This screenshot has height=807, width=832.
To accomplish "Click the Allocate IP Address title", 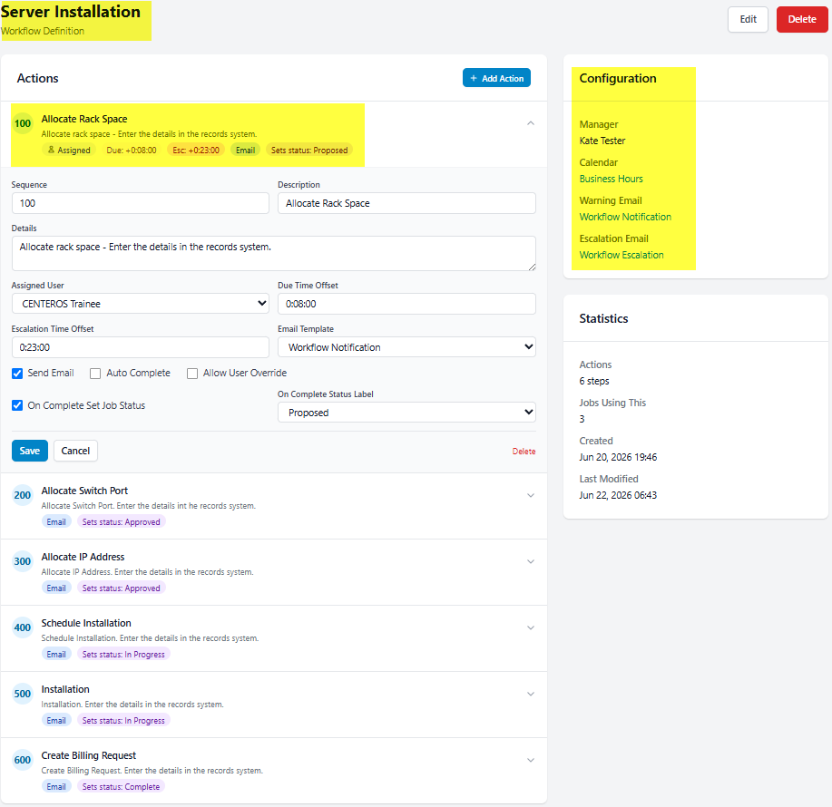I will (83, 558).
